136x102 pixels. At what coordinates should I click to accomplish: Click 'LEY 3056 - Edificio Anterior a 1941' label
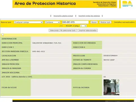click(17, 77)
